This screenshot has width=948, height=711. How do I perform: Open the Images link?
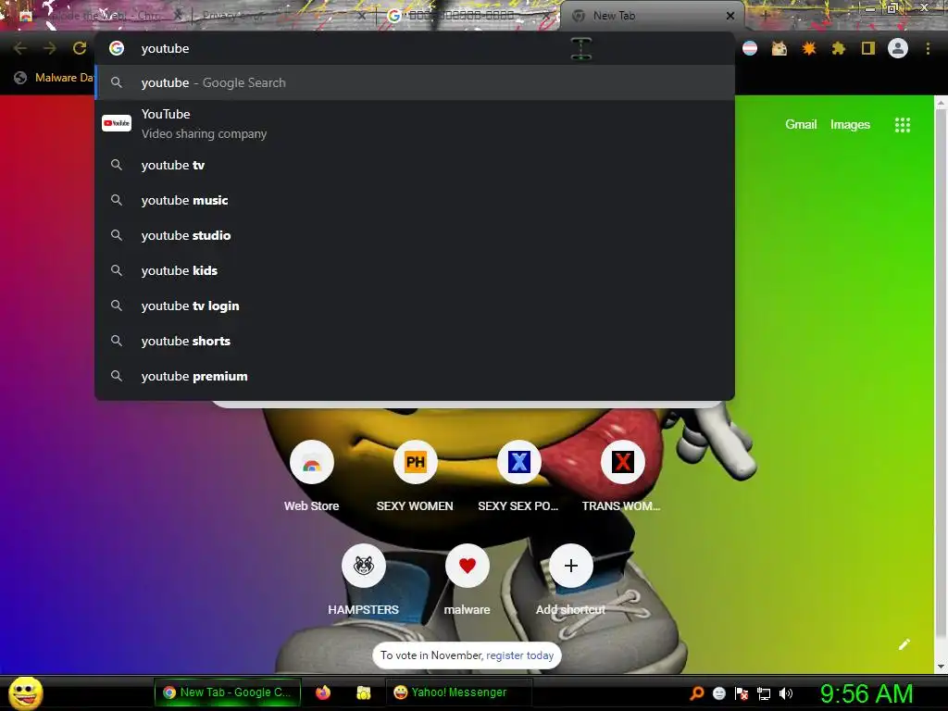tap(850, 125)
